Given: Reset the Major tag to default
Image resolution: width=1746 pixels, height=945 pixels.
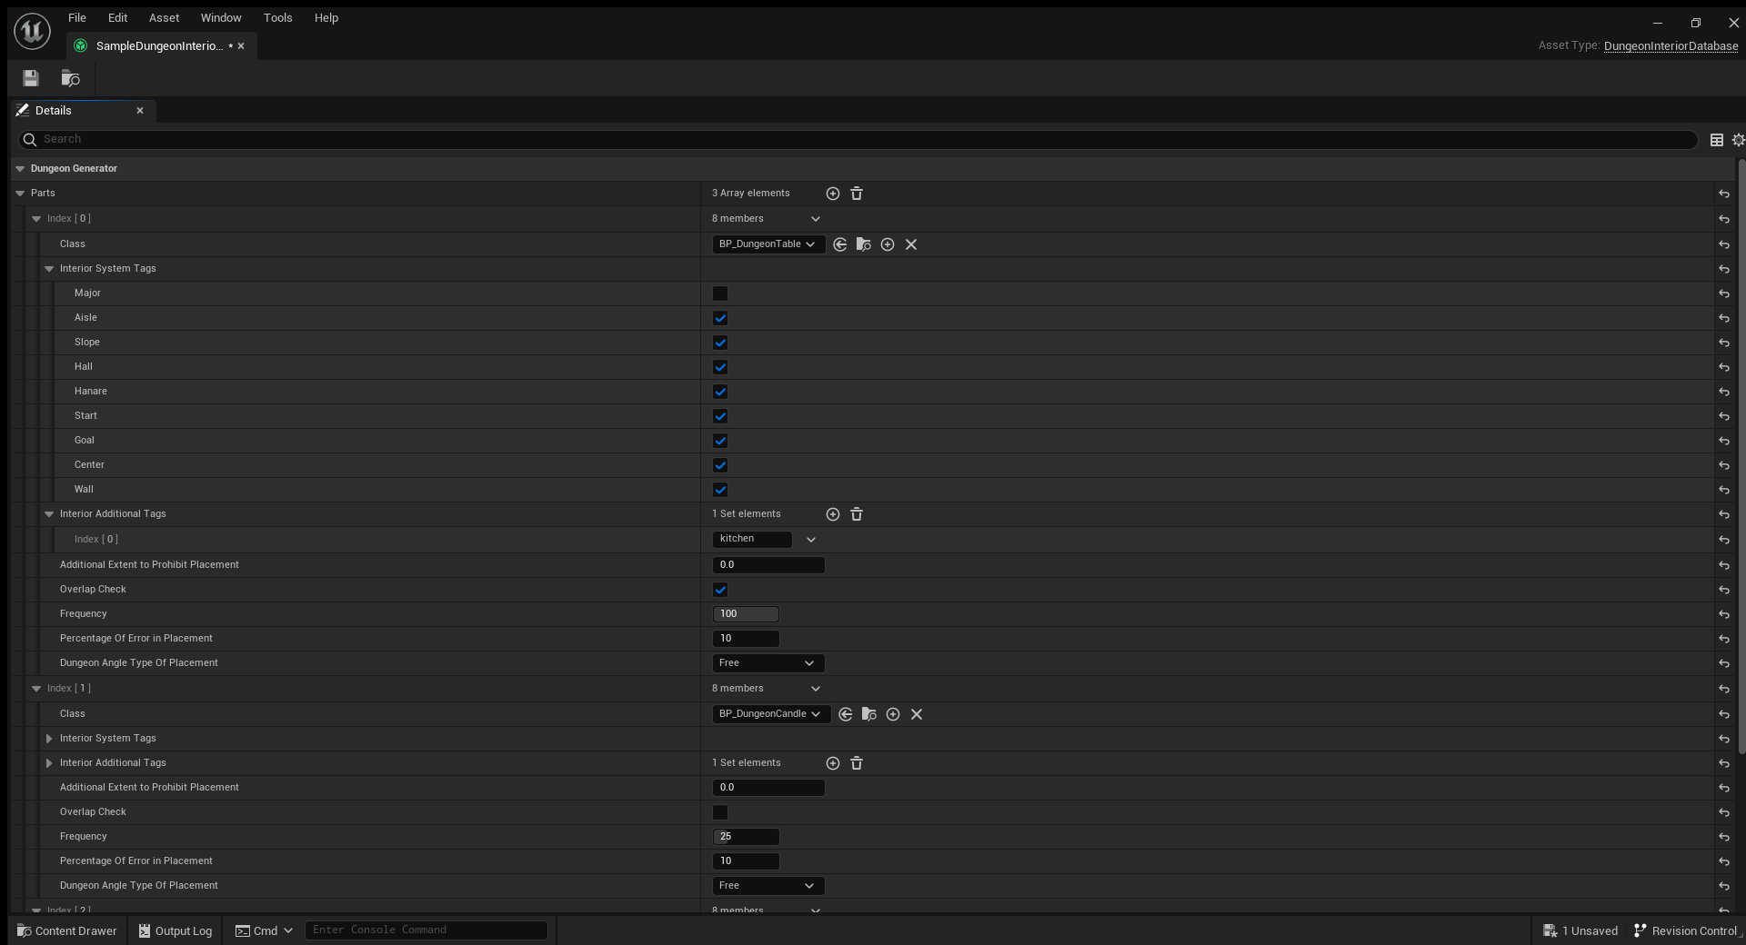Looking at the screenshot, I should pos(1724,293).
